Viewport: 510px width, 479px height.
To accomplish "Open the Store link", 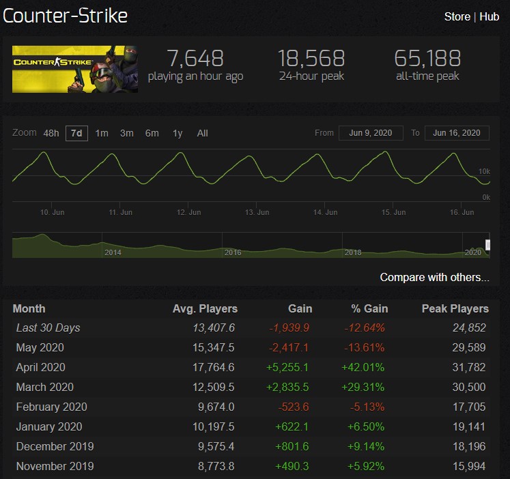I will pyautogui.click(x=457, y=16).
